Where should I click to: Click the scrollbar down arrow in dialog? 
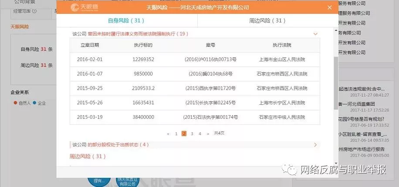click(x=336, y=164)
